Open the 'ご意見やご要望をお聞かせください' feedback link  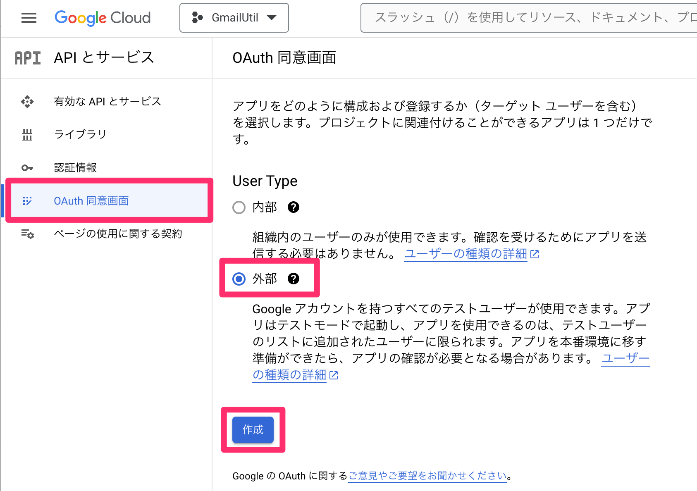[427, 476]
